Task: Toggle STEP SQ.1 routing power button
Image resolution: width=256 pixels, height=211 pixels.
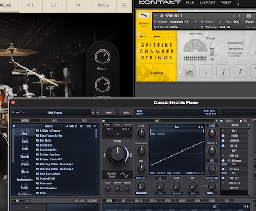Action: [223, 155]
